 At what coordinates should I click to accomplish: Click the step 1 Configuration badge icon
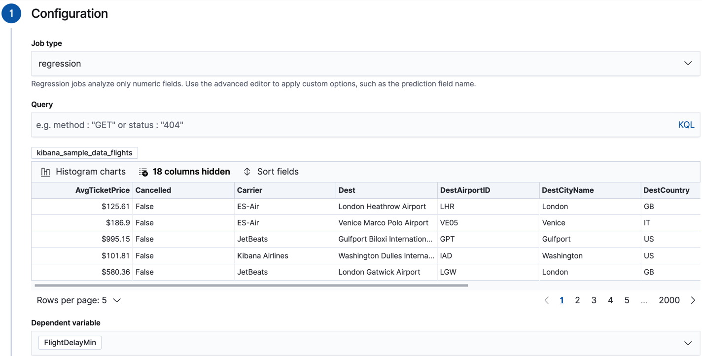pos(11,13)
